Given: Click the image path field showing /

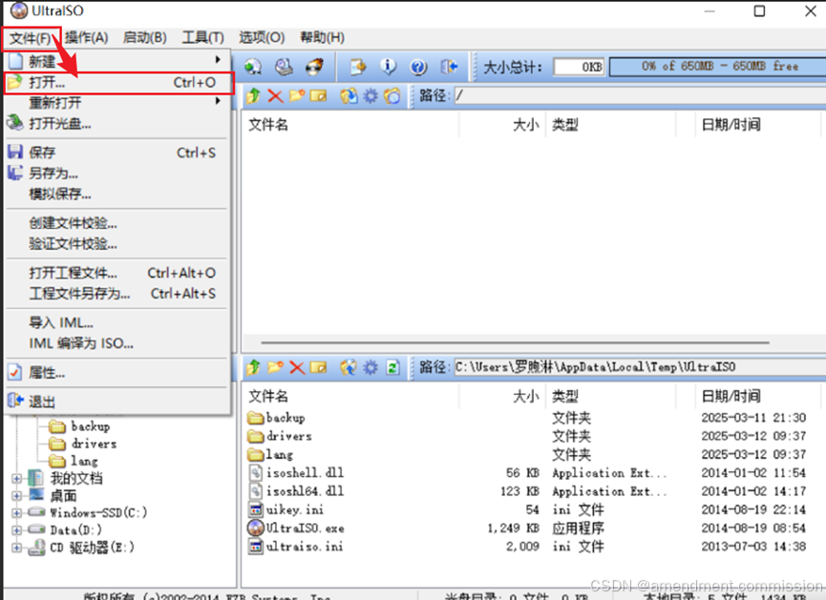Looking at the screenshot, I should 640,95.
